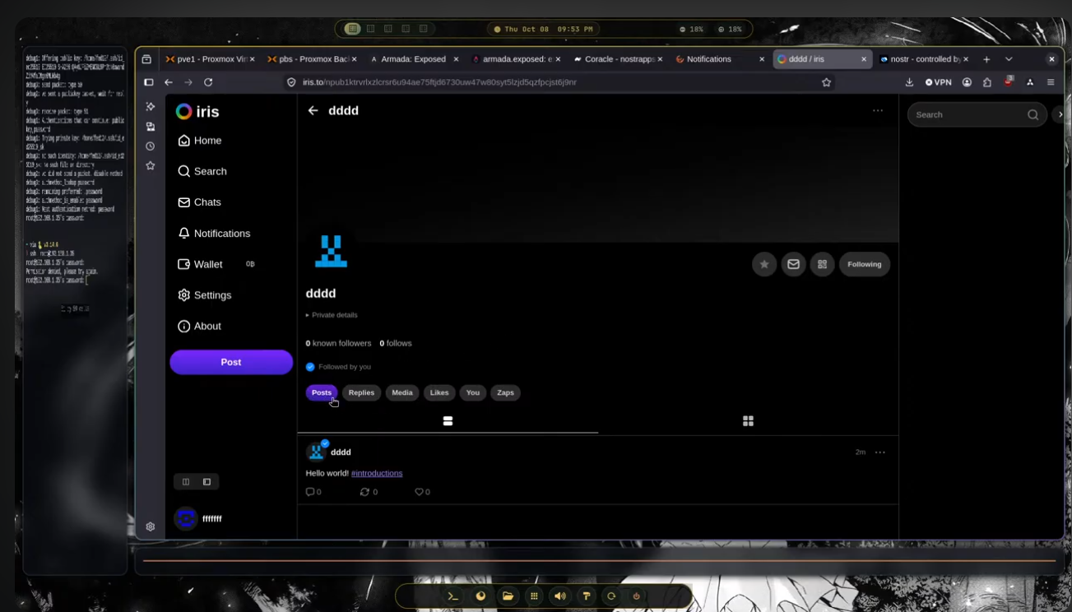
Task: Open Search in the iris sidebar
Action: coord(202,171)
